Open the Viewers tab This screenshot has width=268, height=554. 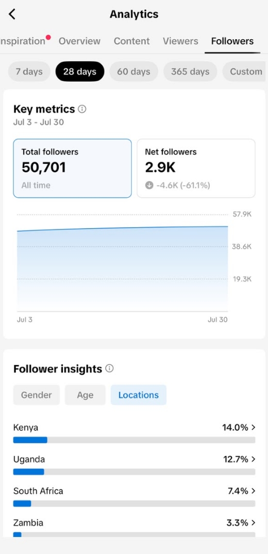click(180, 41)
